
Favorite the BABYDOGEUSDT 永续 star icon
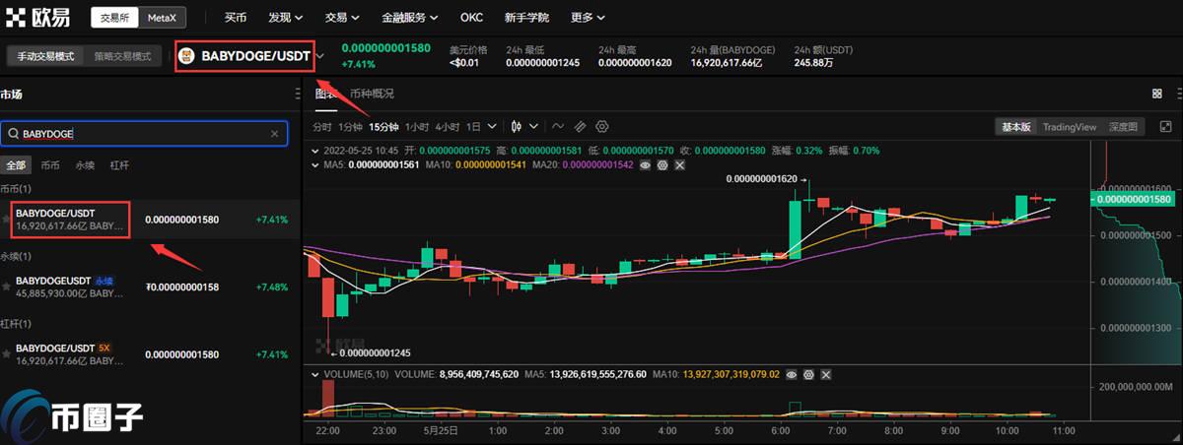point(7,286)
